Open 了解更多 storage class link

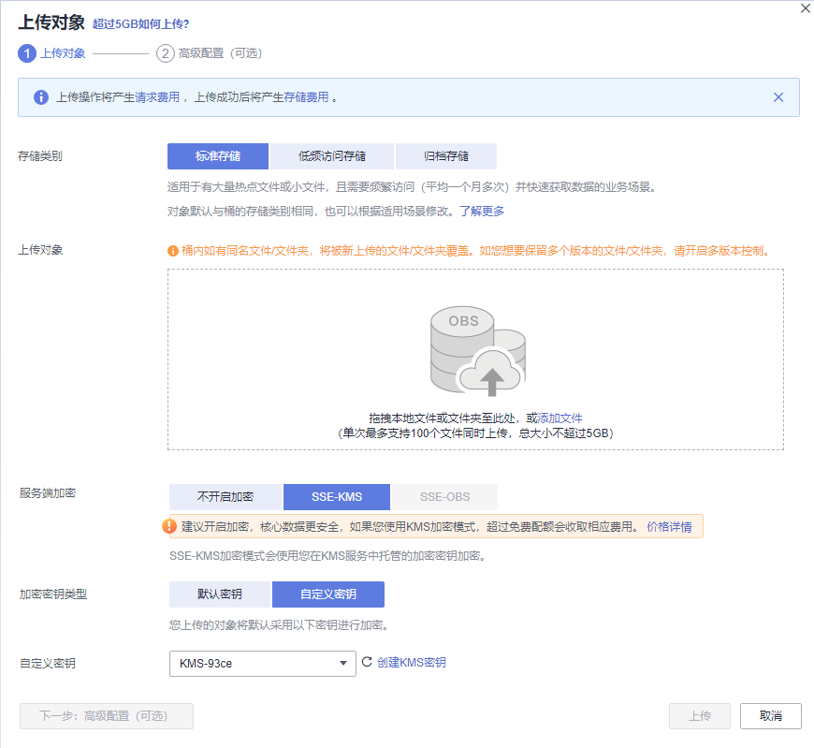pyautogui.click(x=482, y=211)
